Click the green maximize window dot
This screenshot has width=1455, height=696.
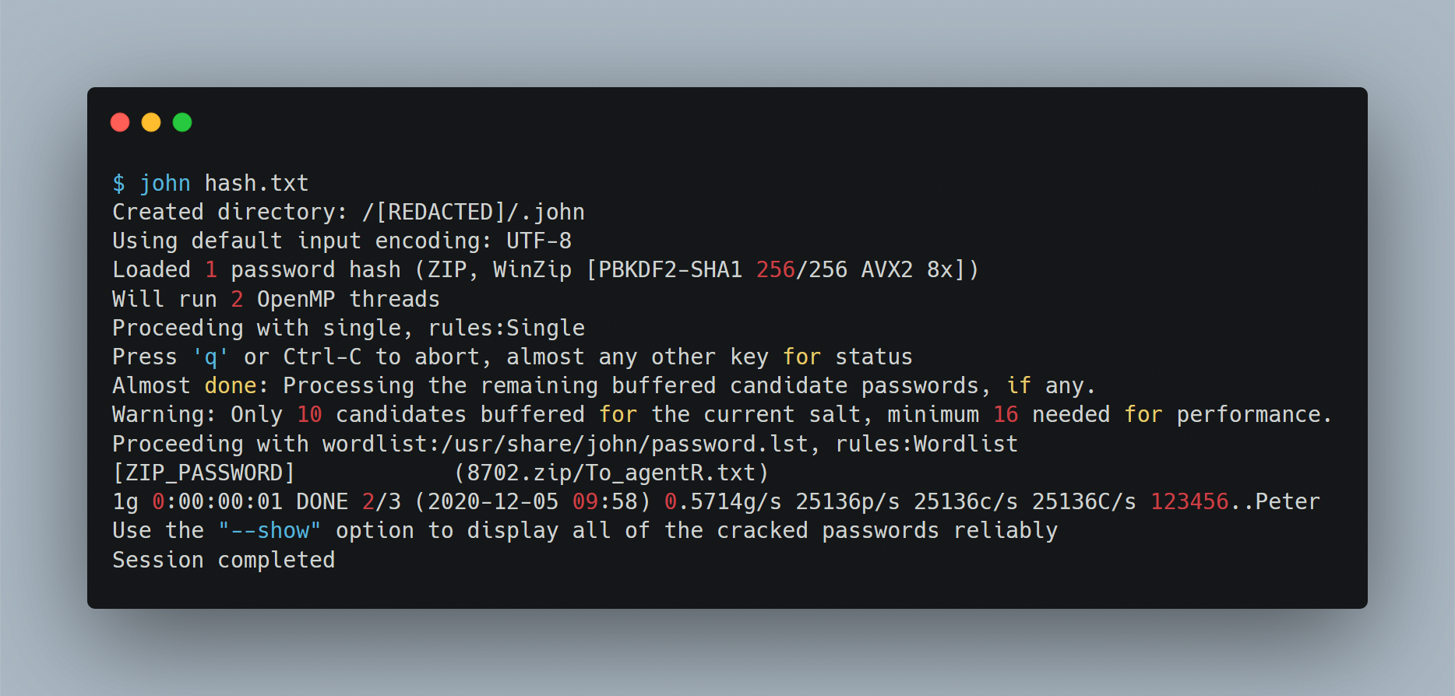(182, 122)
